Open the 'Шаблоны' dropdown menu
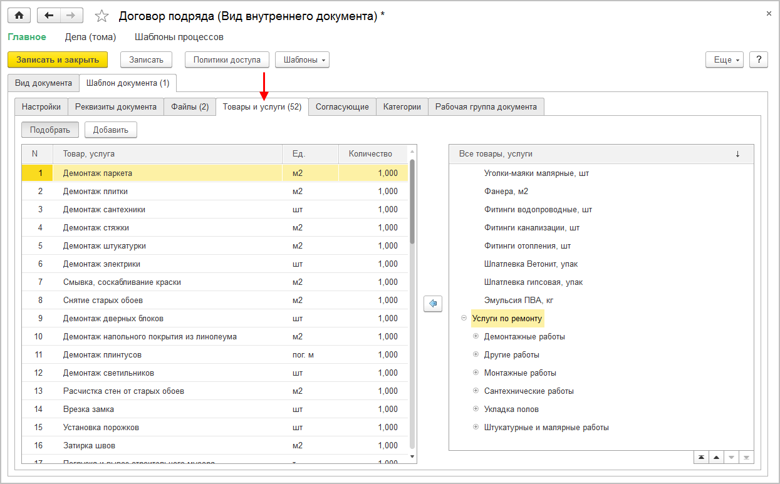 point(302,59)
